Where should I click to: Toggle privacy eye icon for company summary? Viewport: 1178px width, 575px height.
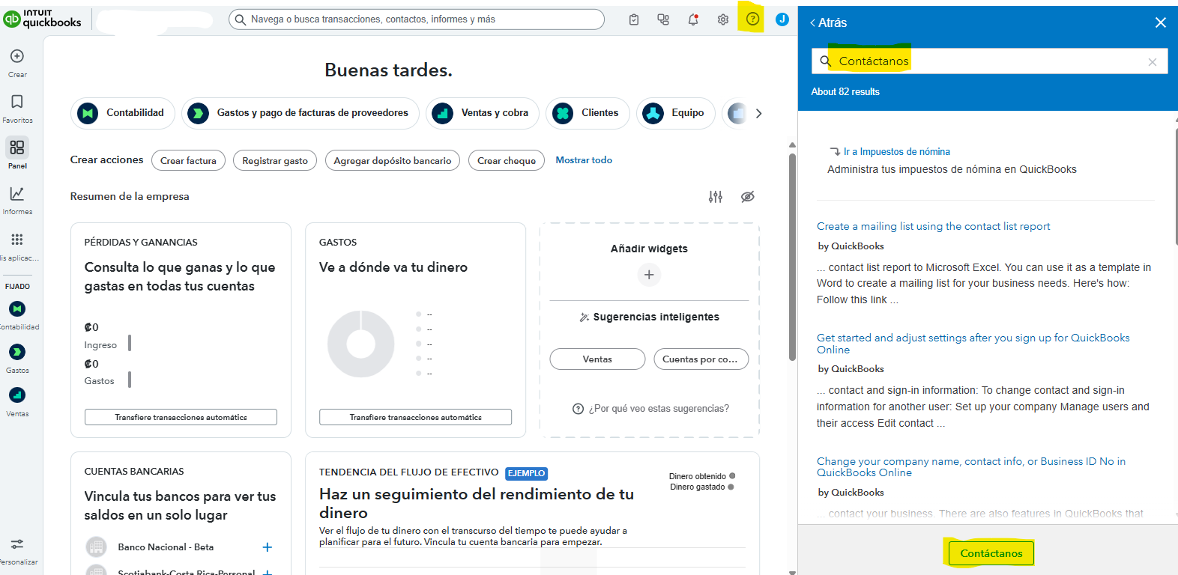tap(747, 197)
